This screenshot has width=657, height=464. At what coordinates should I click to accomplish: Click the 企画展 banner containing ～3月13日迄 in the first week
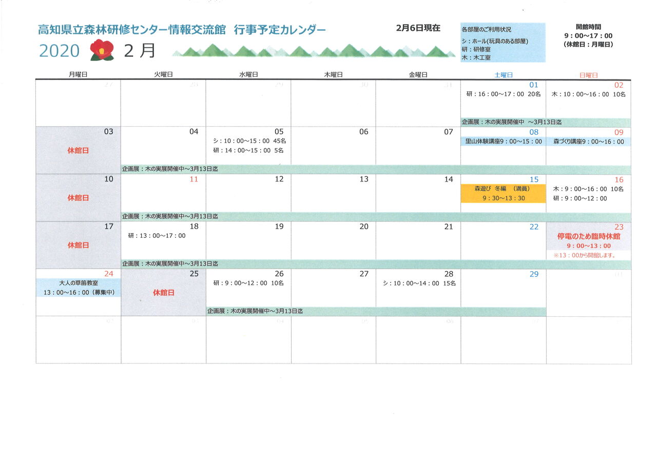coord(546,123)
